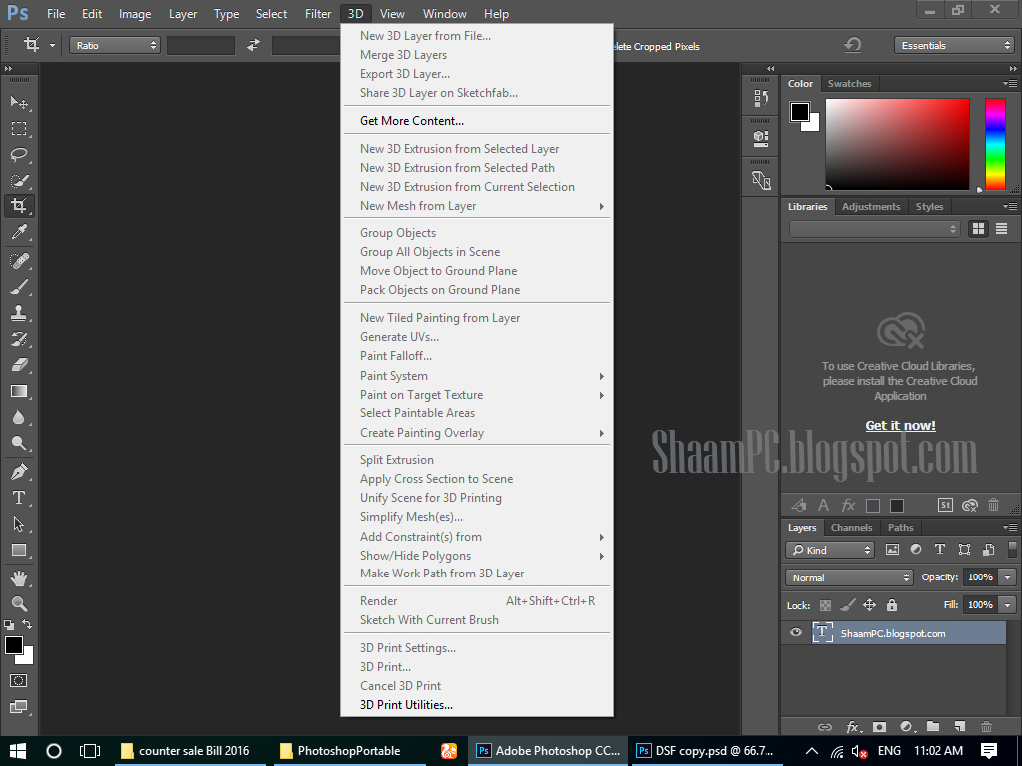Select the Blur tool
Image resolution: width=1022 pixels, height=766 pixels.
(x=19, y=418)
